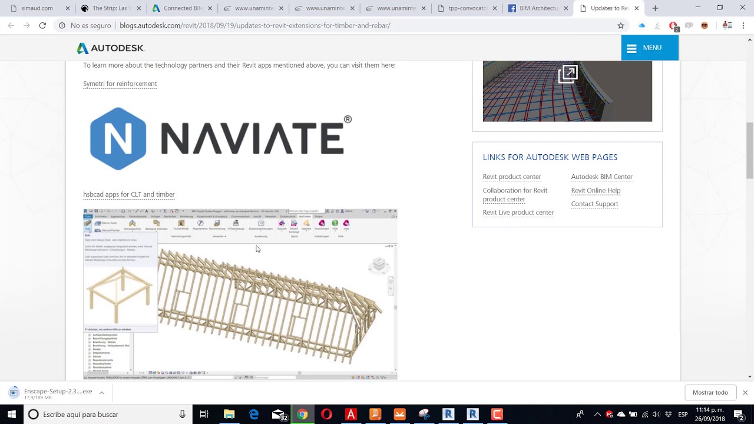
Task: Go back using the browser back arrow
Action: pos(11,25)
